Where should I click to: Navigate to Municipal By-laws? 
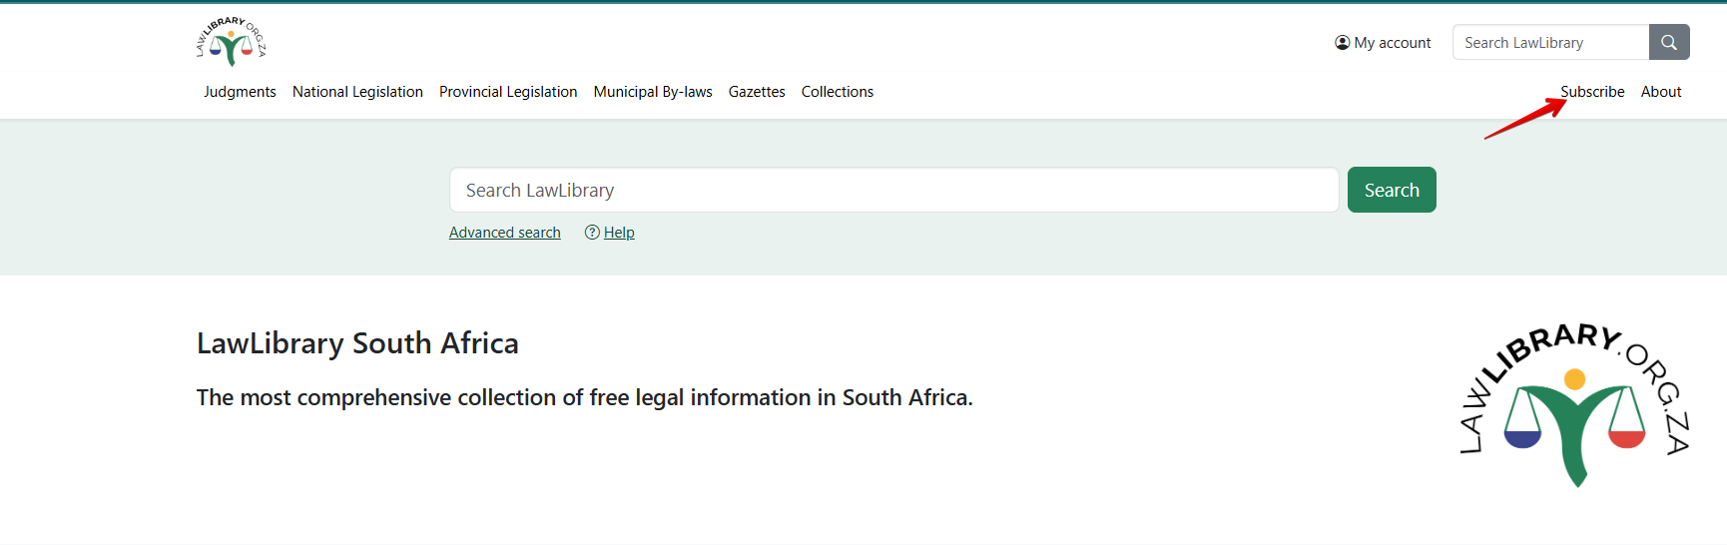[653, 92]
